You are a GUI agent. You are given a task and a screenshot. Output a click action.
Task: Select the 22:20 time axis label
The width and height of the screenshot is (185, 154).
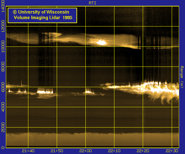coord(143,151)
